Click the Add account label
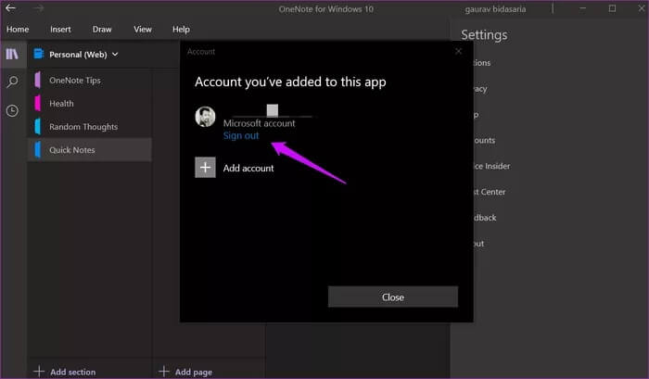The width and height of the screenshot is (649, 379). (248, 168)
